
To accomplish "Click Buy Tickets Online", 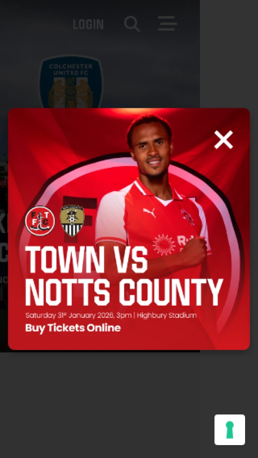I will tap(73, 328).
